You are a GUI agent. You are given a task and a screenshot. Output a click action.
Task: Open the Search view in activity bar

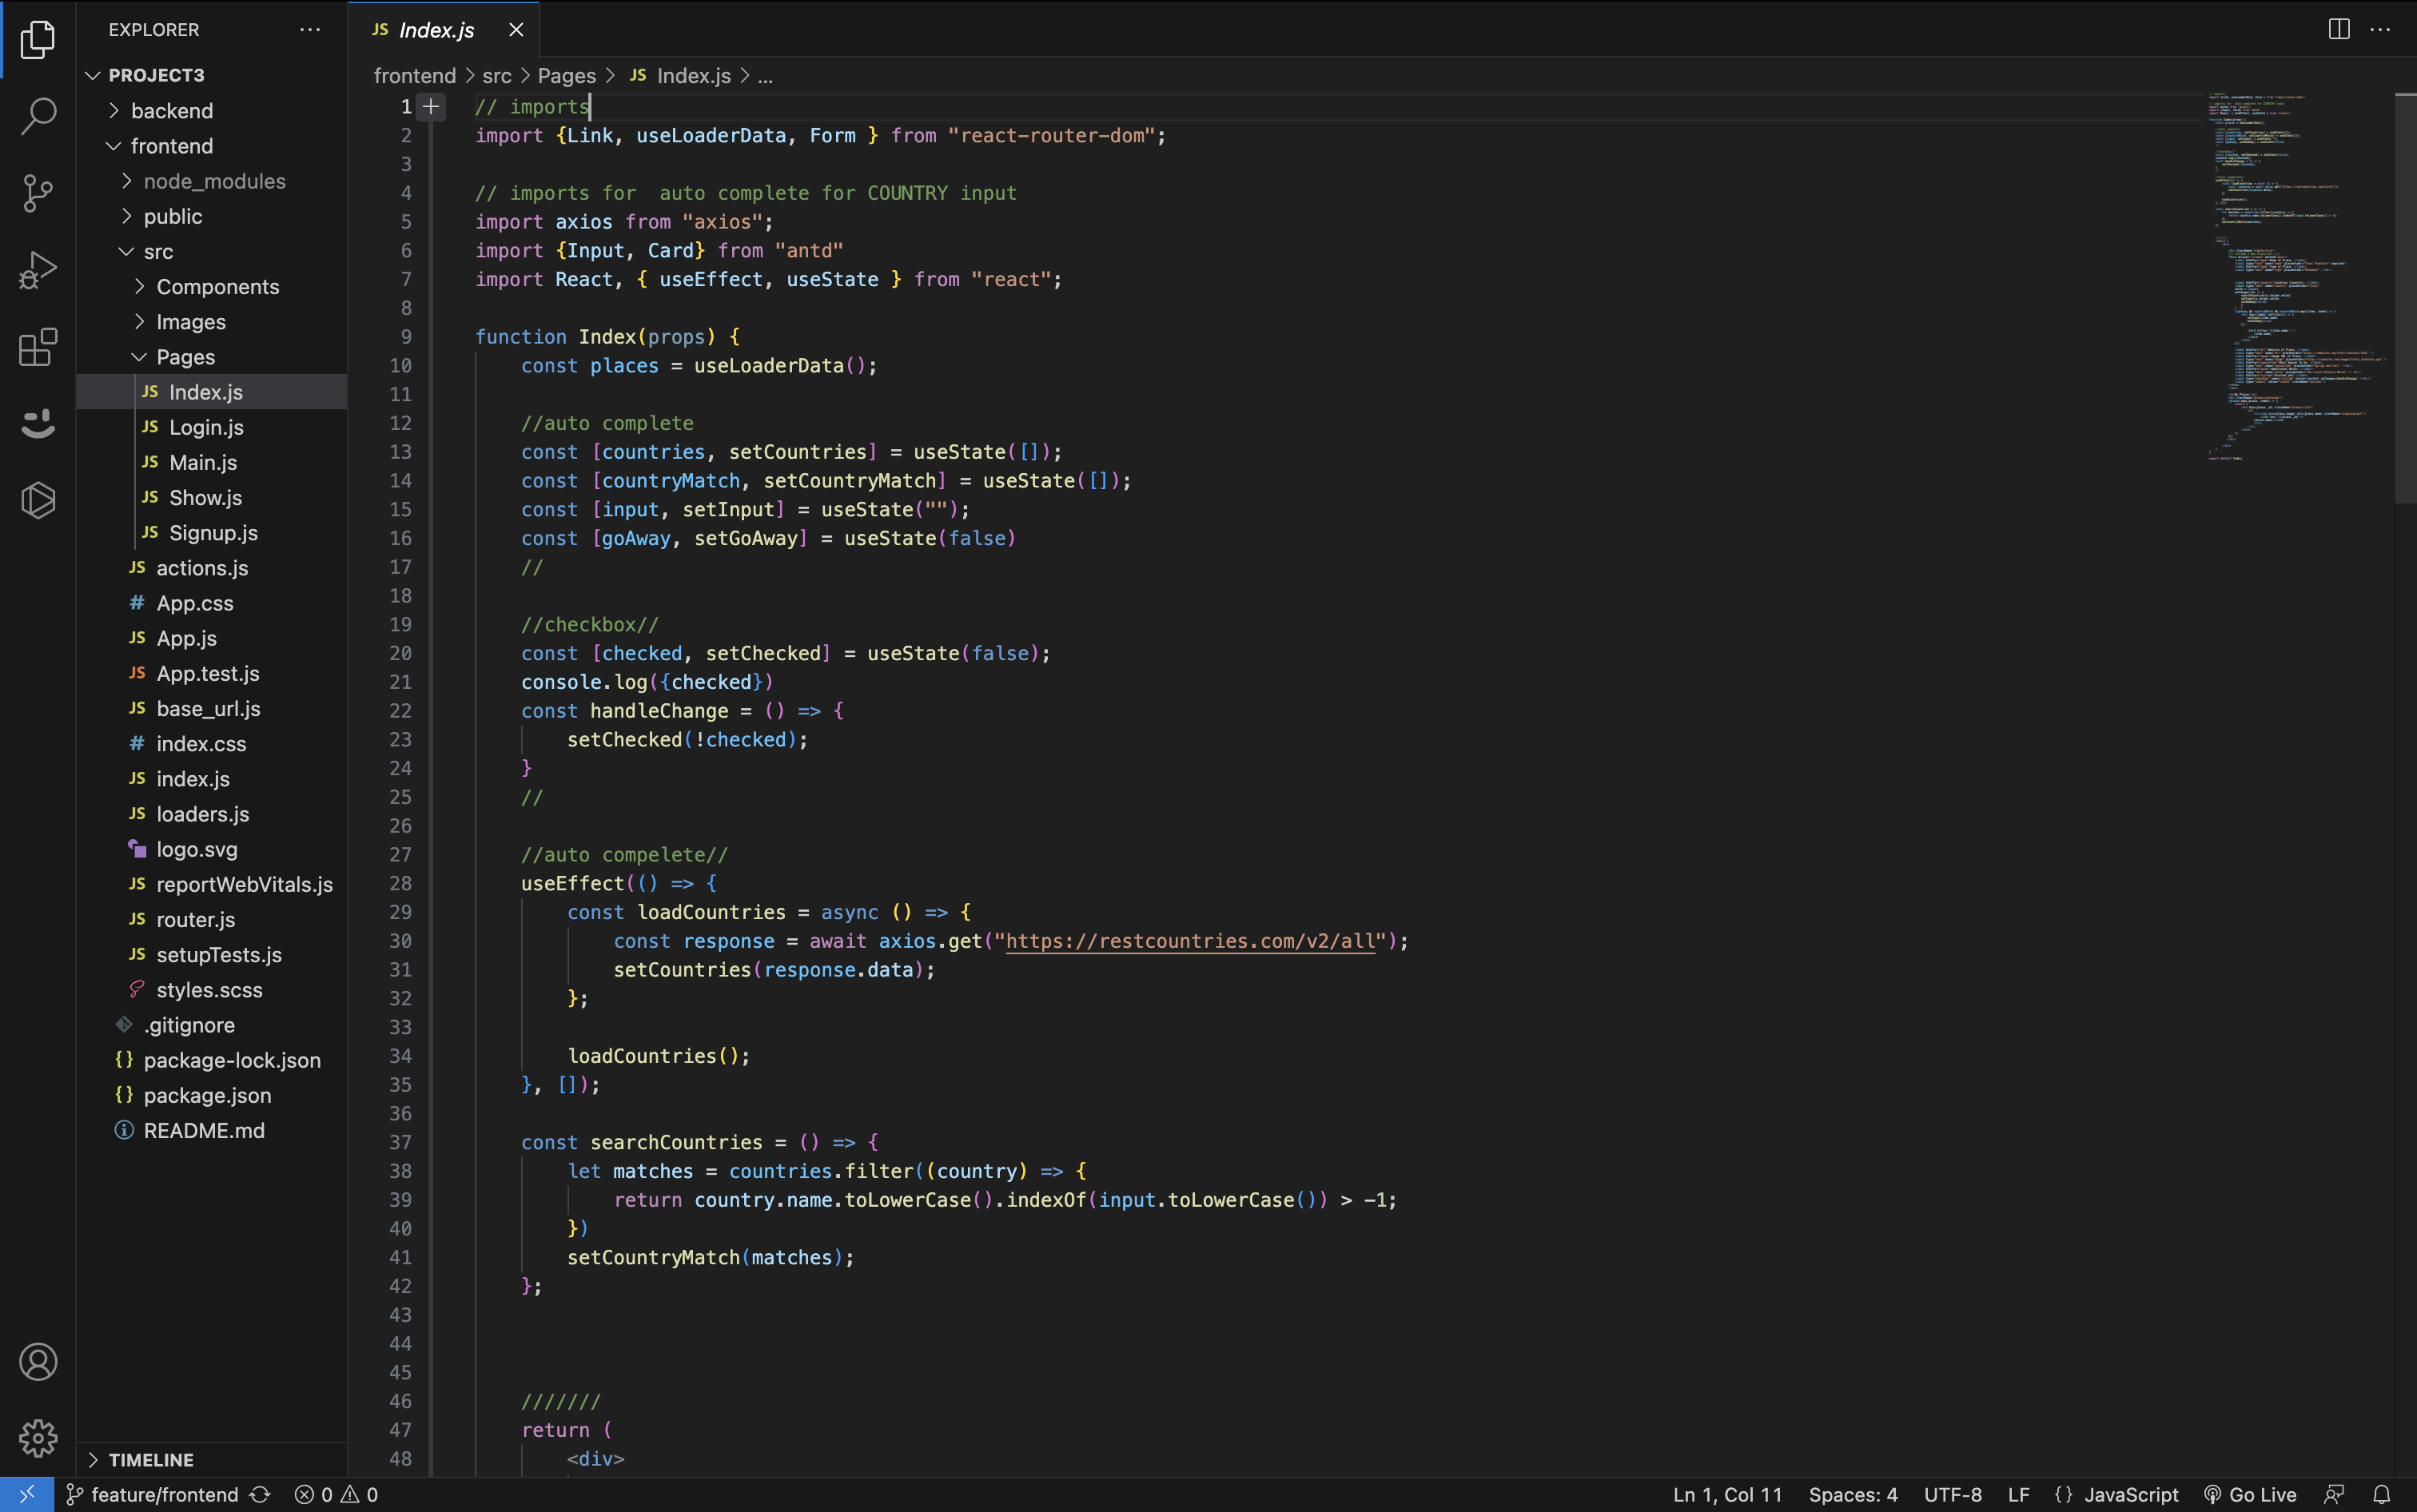tap(38, 116)
